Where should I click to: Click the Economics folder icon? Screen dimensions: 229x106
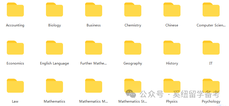pyautogui.click(x=15, y=48)
